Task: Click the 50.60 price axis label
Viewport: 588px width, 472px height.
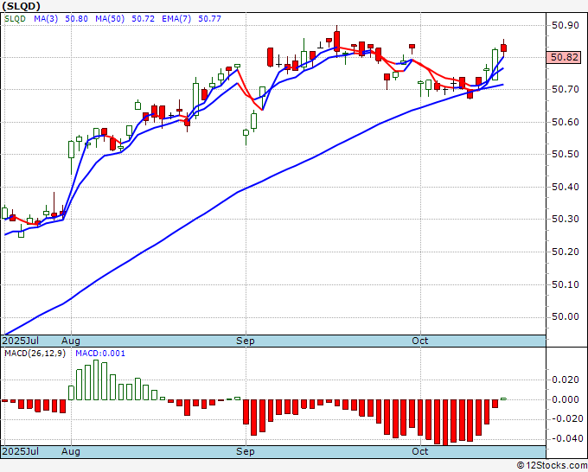Action: pos(566,122)
